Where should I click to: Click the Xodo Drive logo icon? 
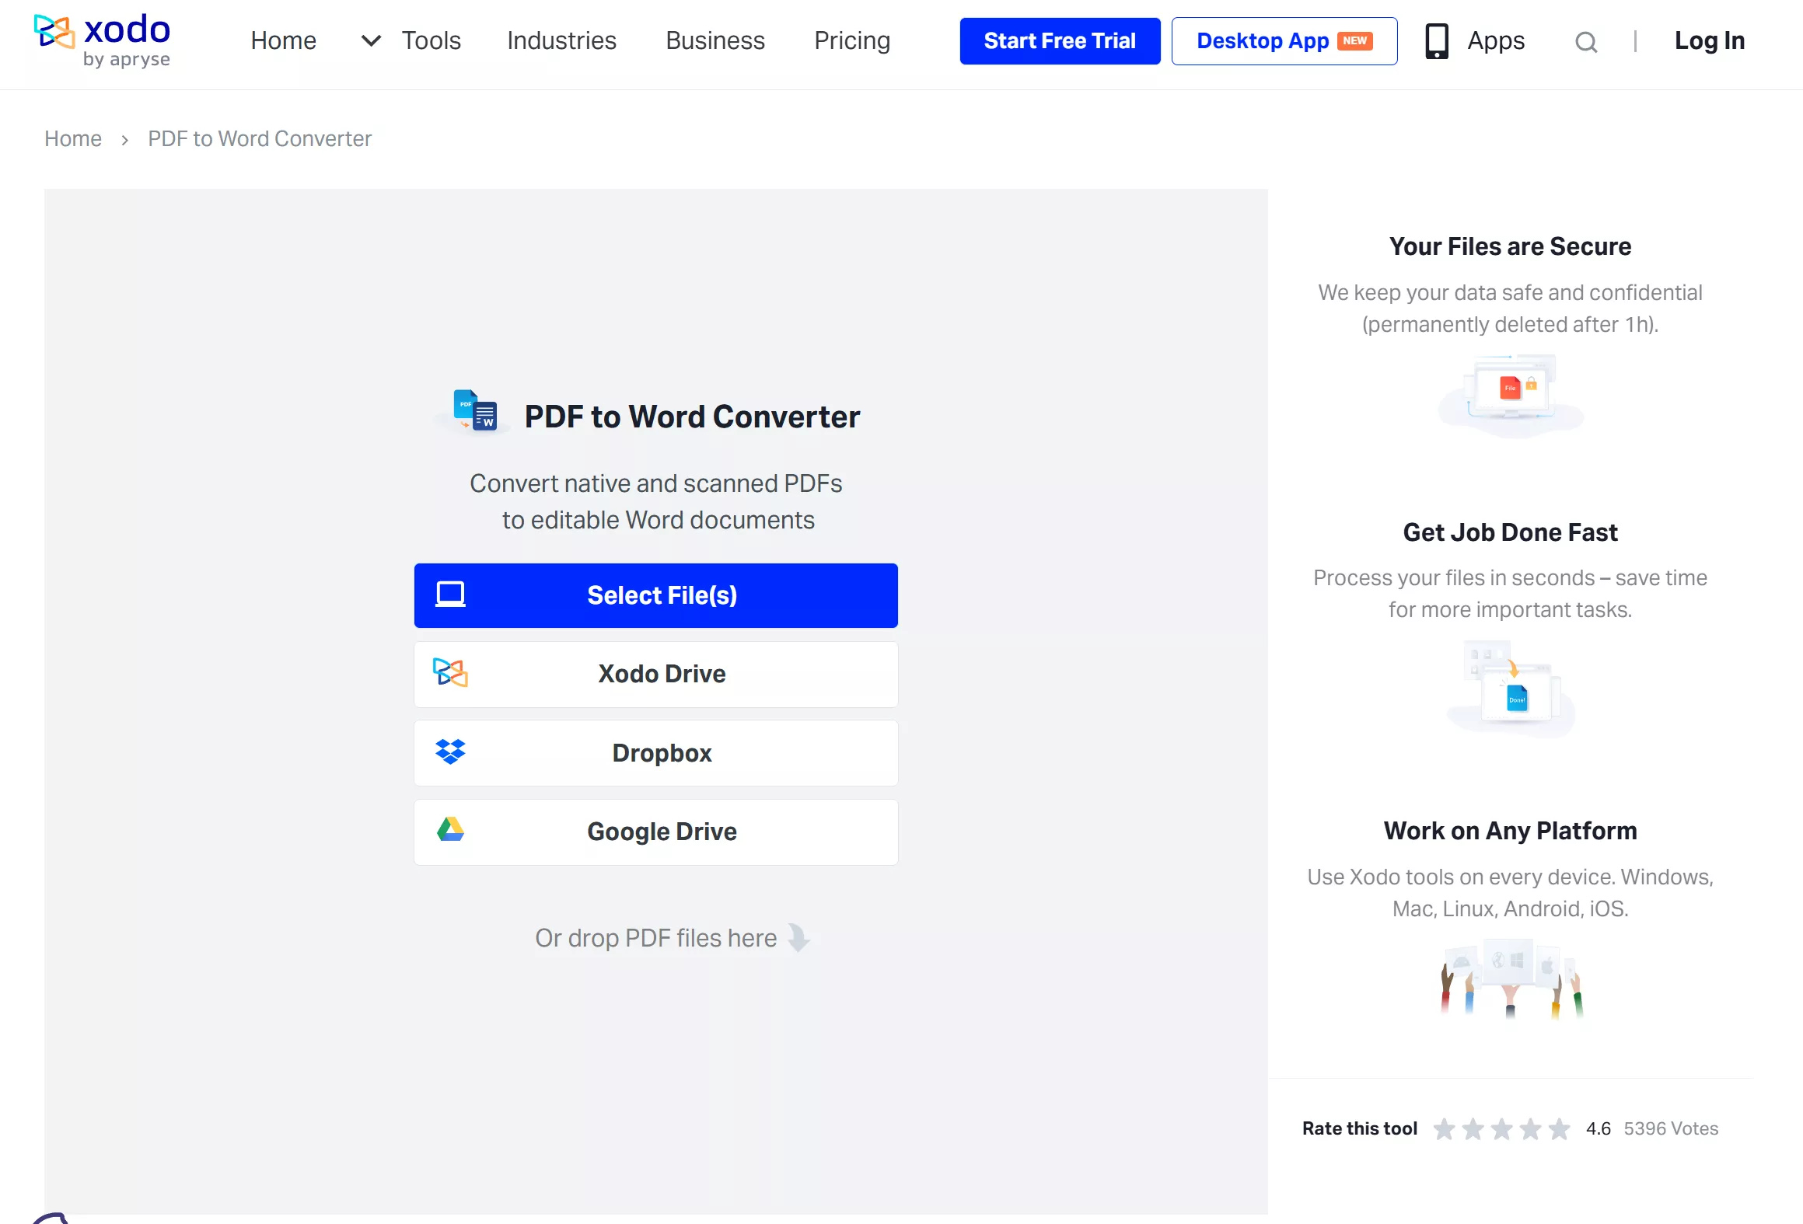[x=450, y=673]
